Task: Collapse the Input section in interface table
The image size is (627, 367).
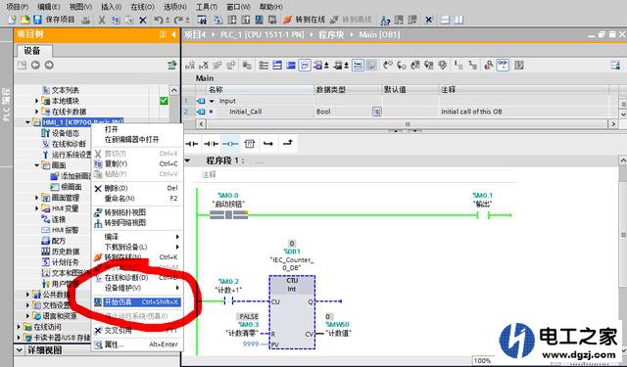Action: coord(212,101)
